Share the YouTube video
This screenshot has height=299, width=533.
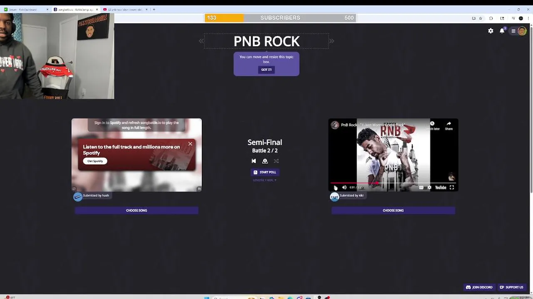(x=449, y=125)
